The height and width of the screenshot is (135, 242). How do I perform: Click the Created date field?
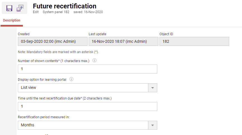tap(52, 41)
